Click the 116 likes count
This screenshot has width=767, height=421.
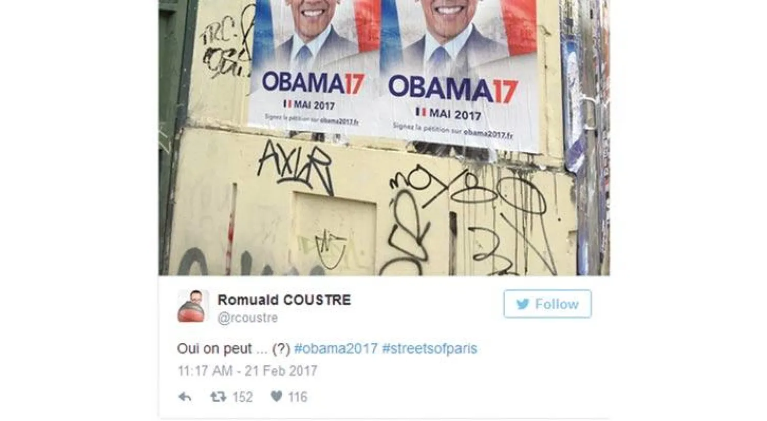tap(297, 397)
